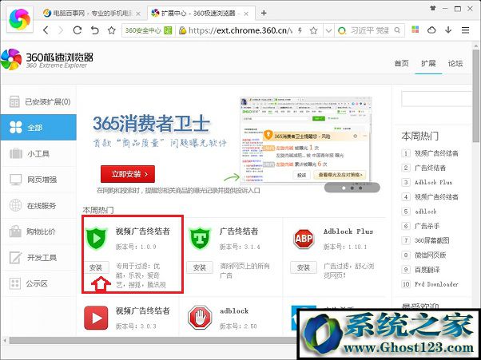Open a new tab with plus button
The height and width of the screenshot is (360, 481).
coord(264,13)
